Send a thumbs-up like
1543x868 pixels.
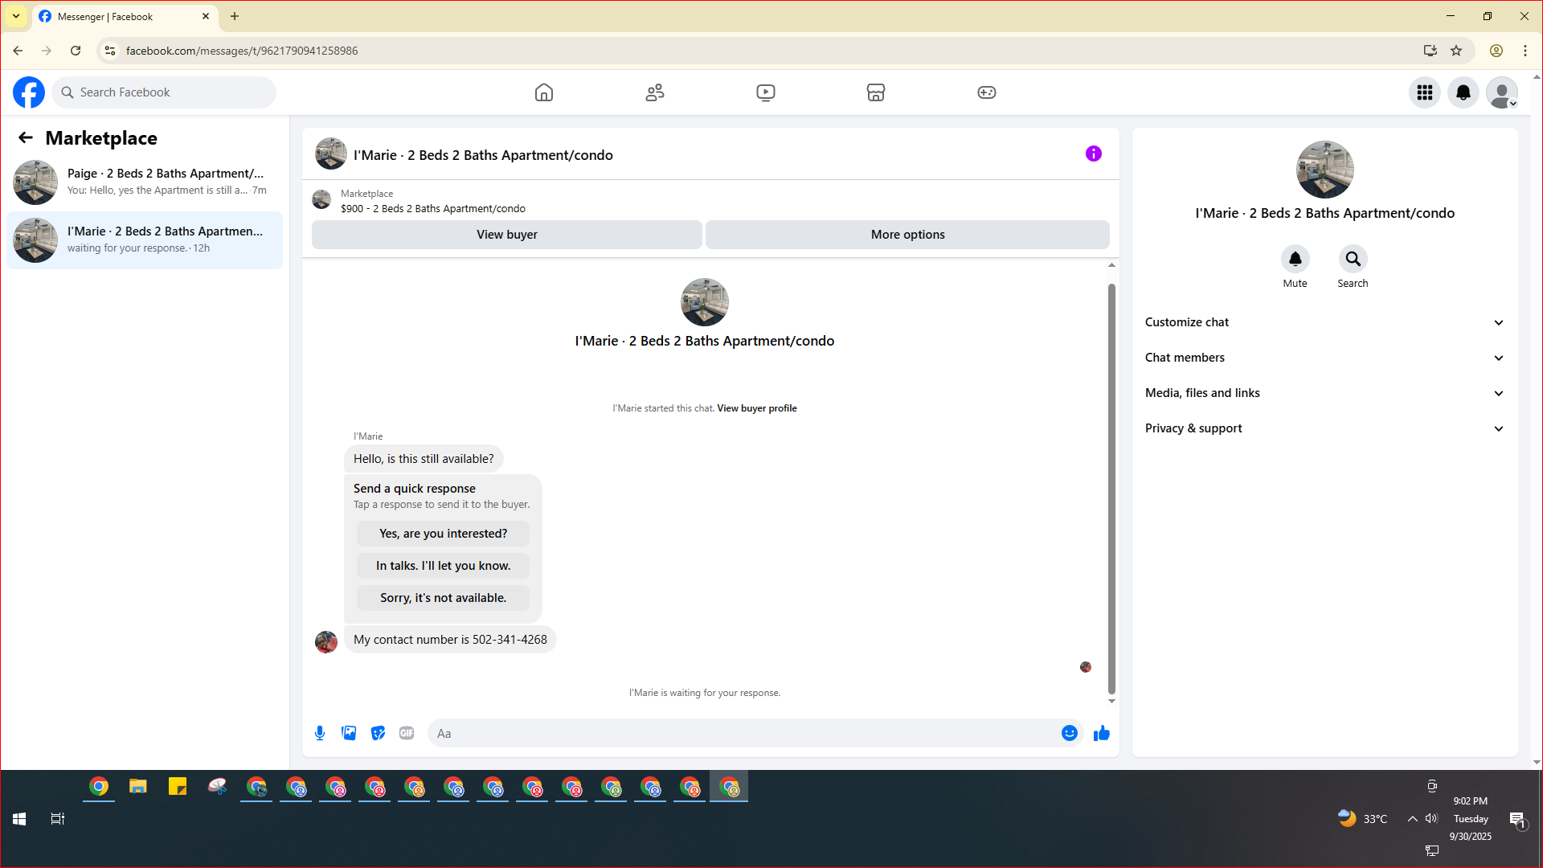1101,733
